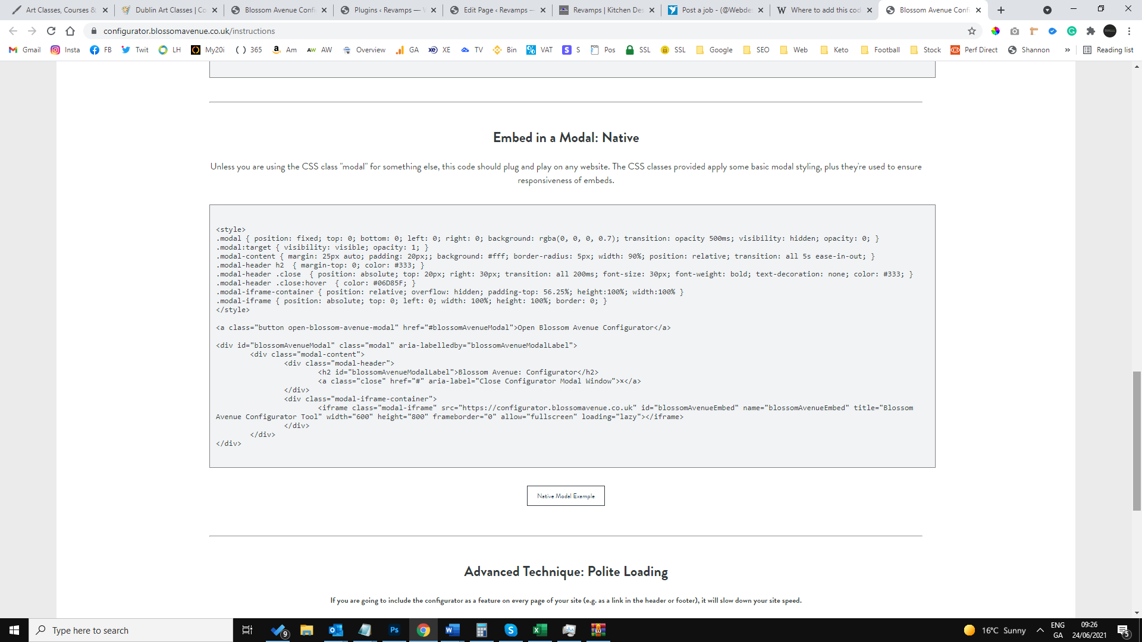Image resolution: width=1142 pixels, height=642 pixels.
Task: Open File Explorer from the taskbar
Action: tap(306, 630)
